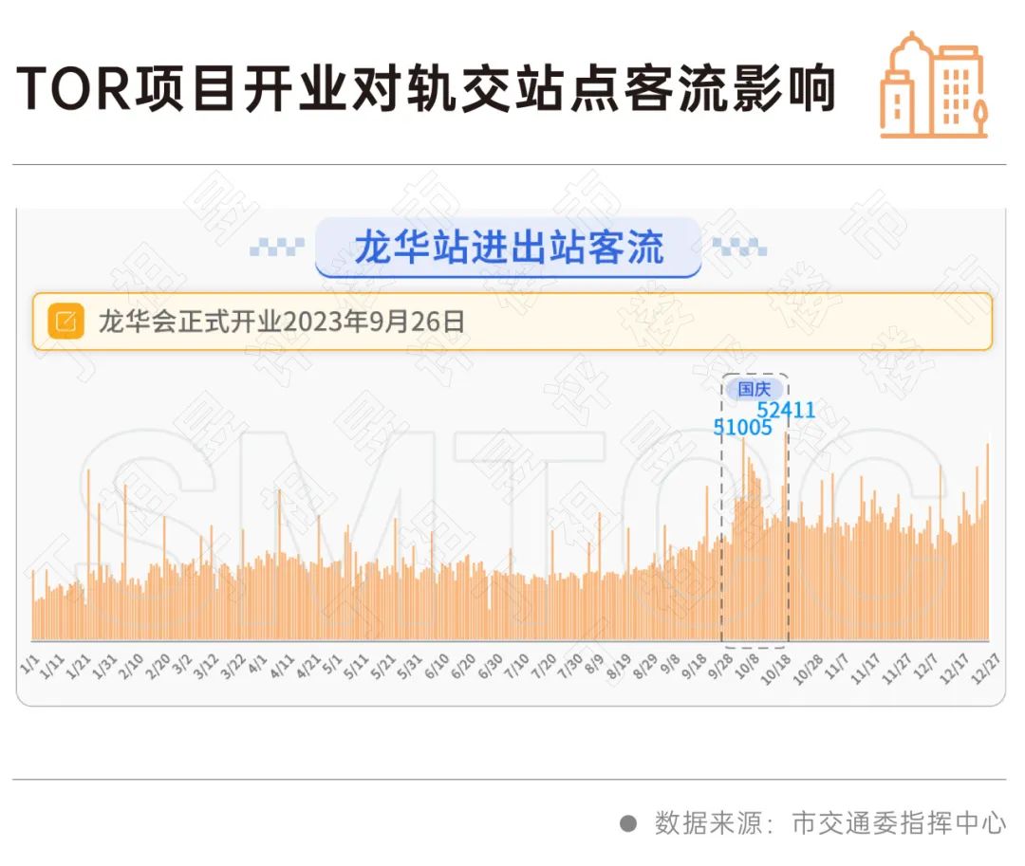Click the 11/7 axis date label
Viewport: 1025px width, 866px height.
point(836,666)
